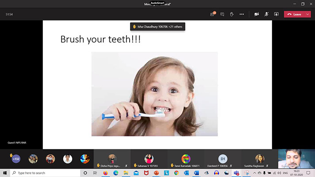Open the participants list
The height and width of the screenshot is (177, 315).
[212, 14]
